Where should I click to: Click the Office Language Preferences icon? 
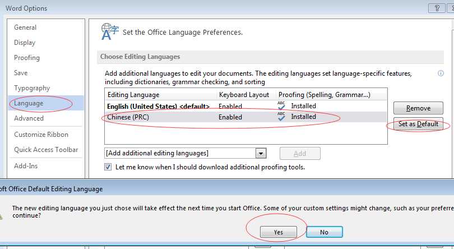coord(110,31)
